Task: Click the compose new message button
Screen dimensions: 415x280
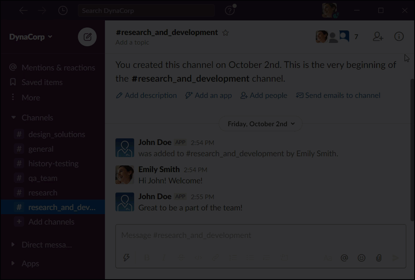Action: tap(87, 37)
